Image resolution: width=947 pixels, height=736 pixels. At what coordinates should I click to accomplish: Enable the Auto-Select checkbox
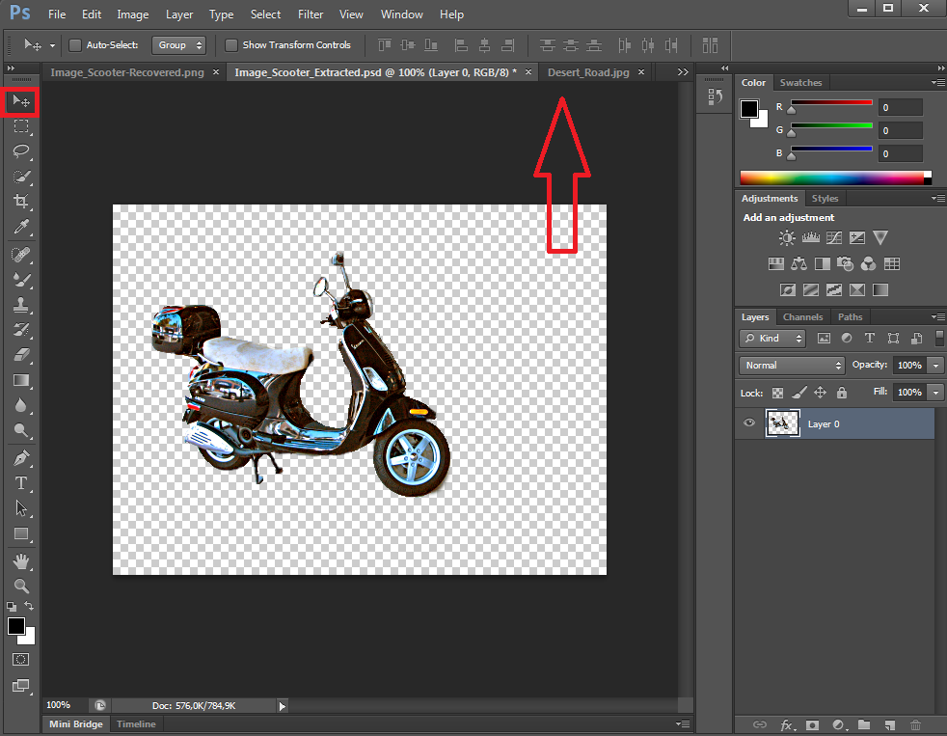(x=74, y=44)
